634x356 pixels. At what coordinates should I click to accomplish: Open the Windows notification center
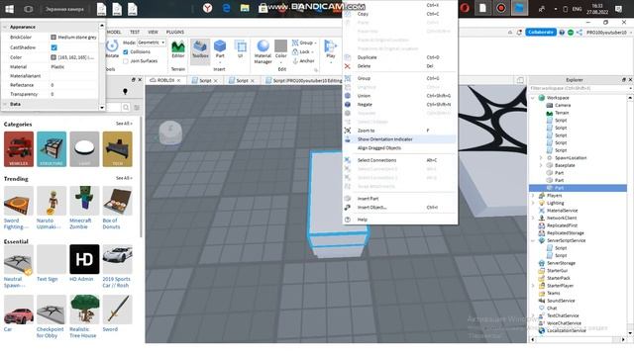point(618,9)
